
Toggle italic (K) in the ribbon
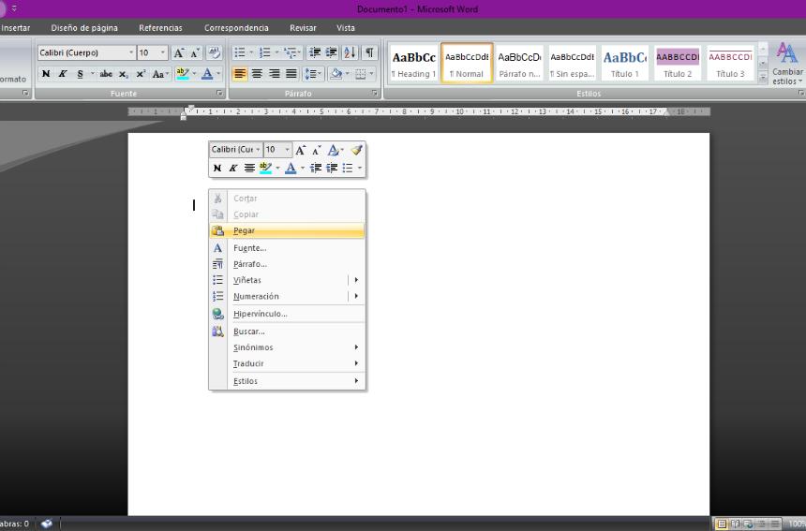coord(63,74)
